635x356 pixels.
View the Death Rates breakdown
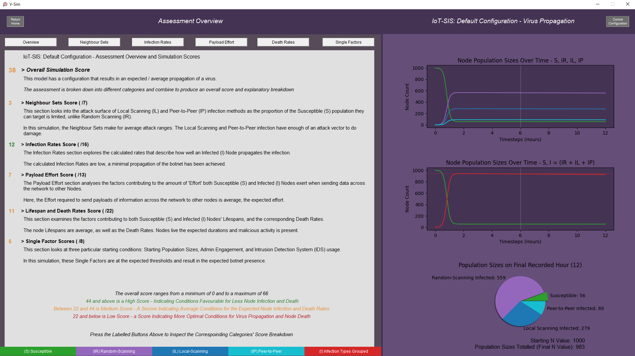coord(283,42)
